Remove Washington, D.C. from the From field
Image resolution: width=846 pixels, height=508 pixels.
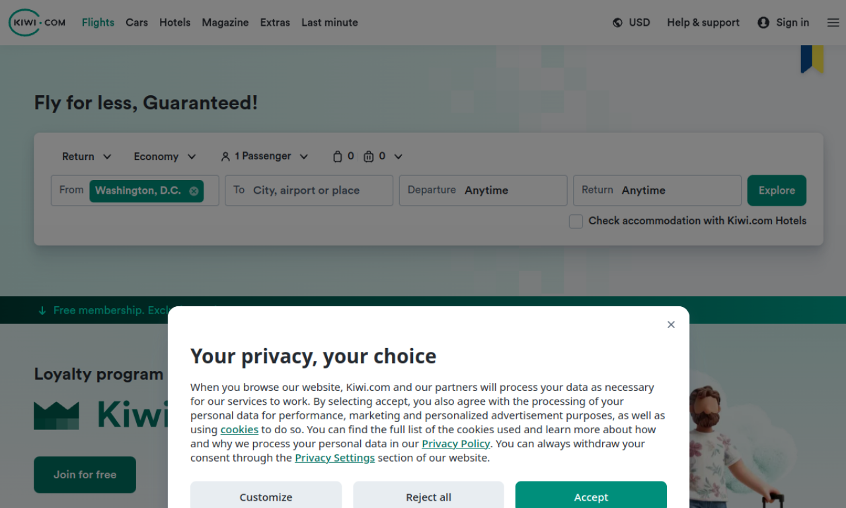click(193, 190)
